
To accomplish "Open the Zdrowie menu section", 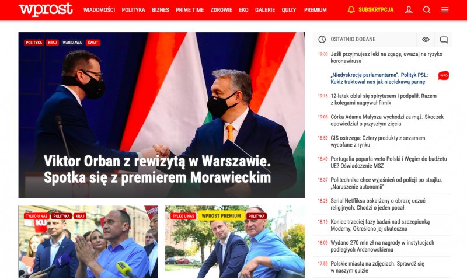I will click(x=221, y=10).
